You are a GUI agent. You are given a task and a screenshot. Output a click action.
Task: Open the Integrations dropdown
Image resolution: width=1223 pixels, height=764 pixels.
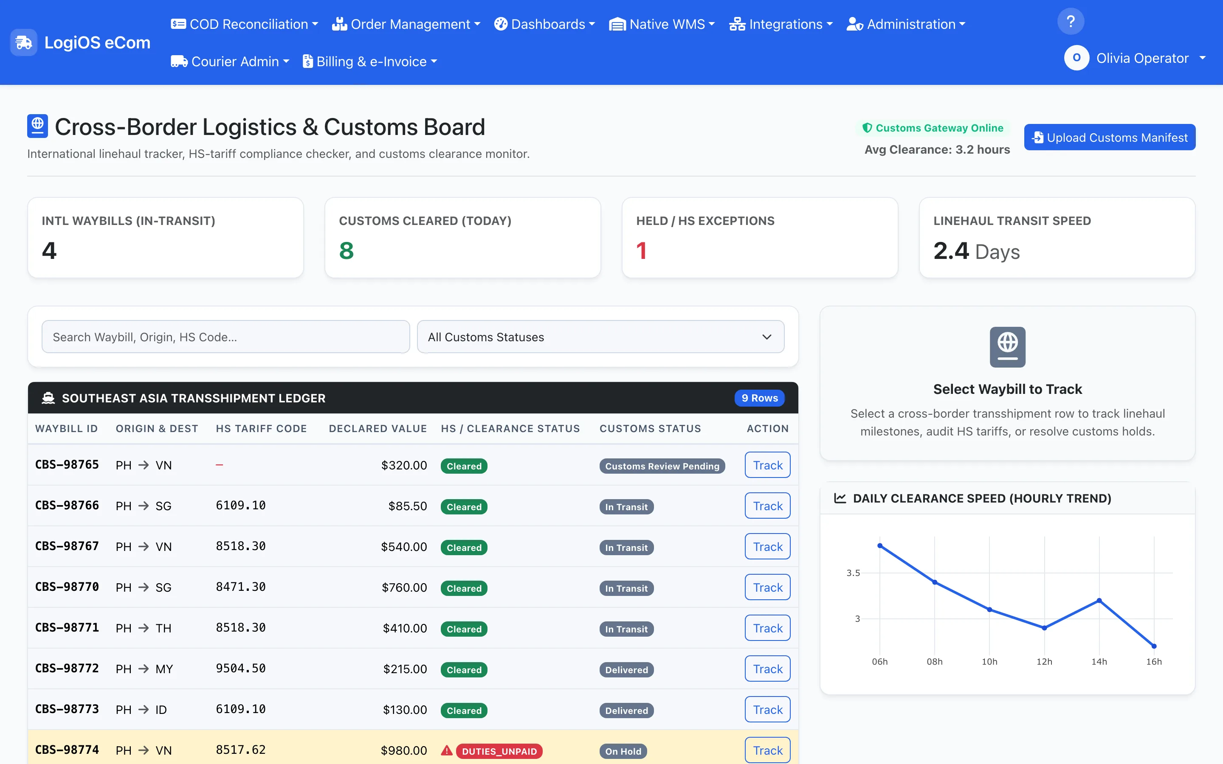(x=781, y=24)
